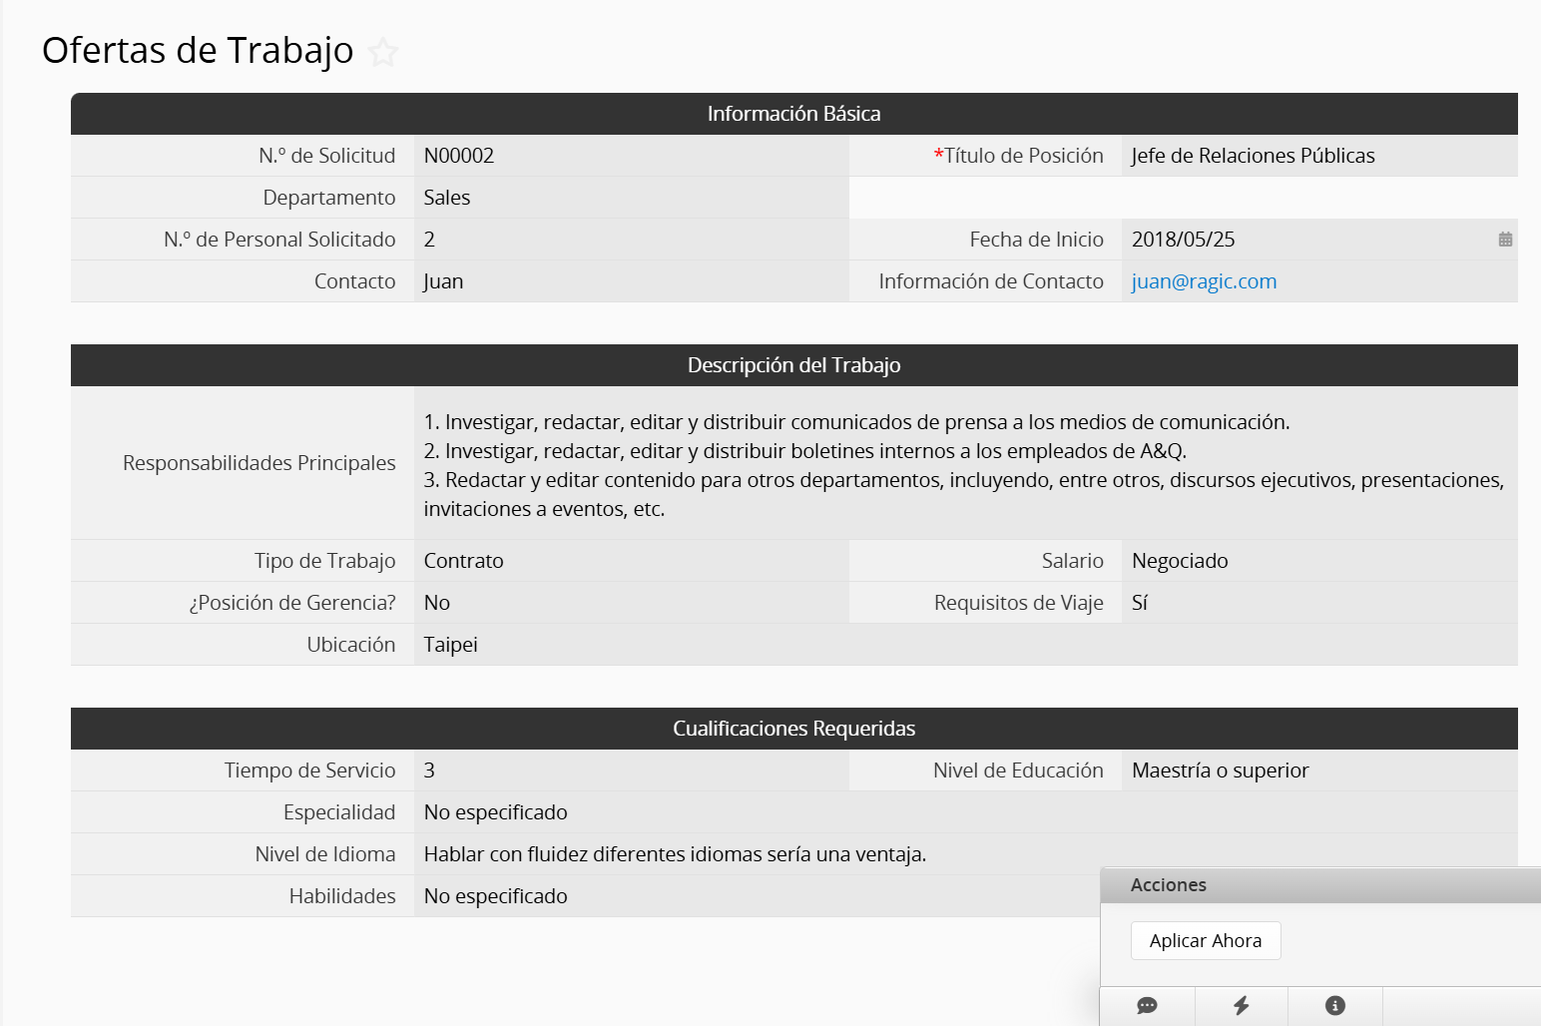Click the Responsabilidades Principales text area
Image resolution: width=1541 pixels, height=1026 pixels.
point(963,464)
